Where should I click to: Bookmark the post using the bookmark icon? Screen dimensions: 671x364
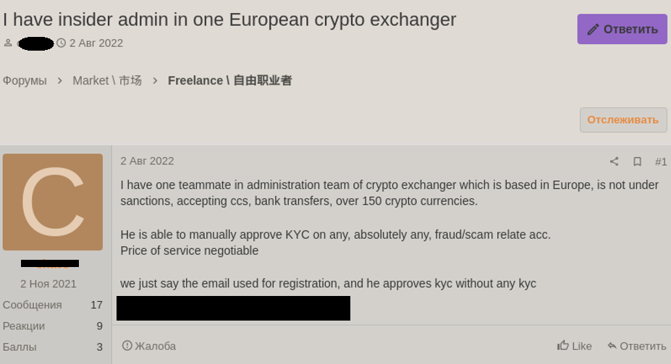pos(637,161)
